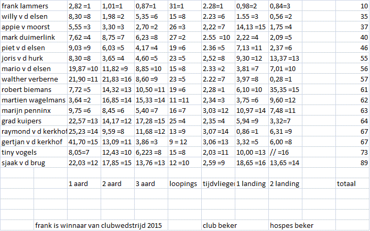
Task: Click the raymond v d kerkhof cell
Action: pos(34,131)
